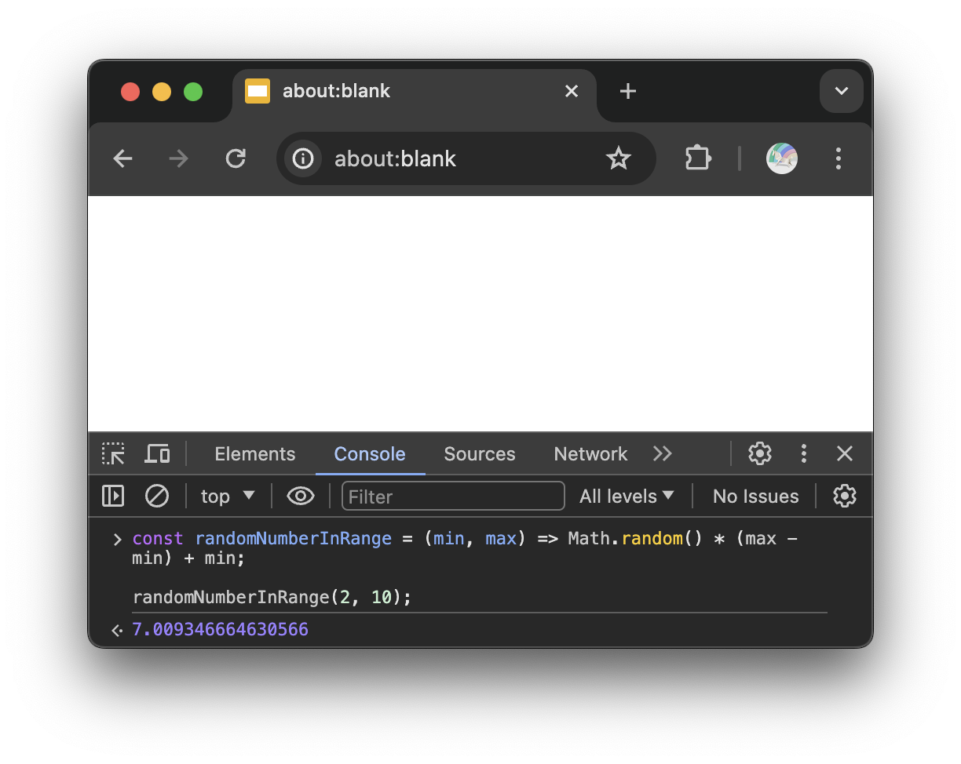Toggle the device toolbar icon
The image size is (961, 764).
coord(158,454)
